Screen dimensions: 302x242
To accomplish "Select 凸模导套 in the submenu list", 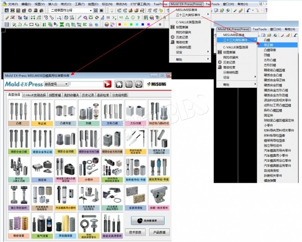I will [x=270, y=50].
